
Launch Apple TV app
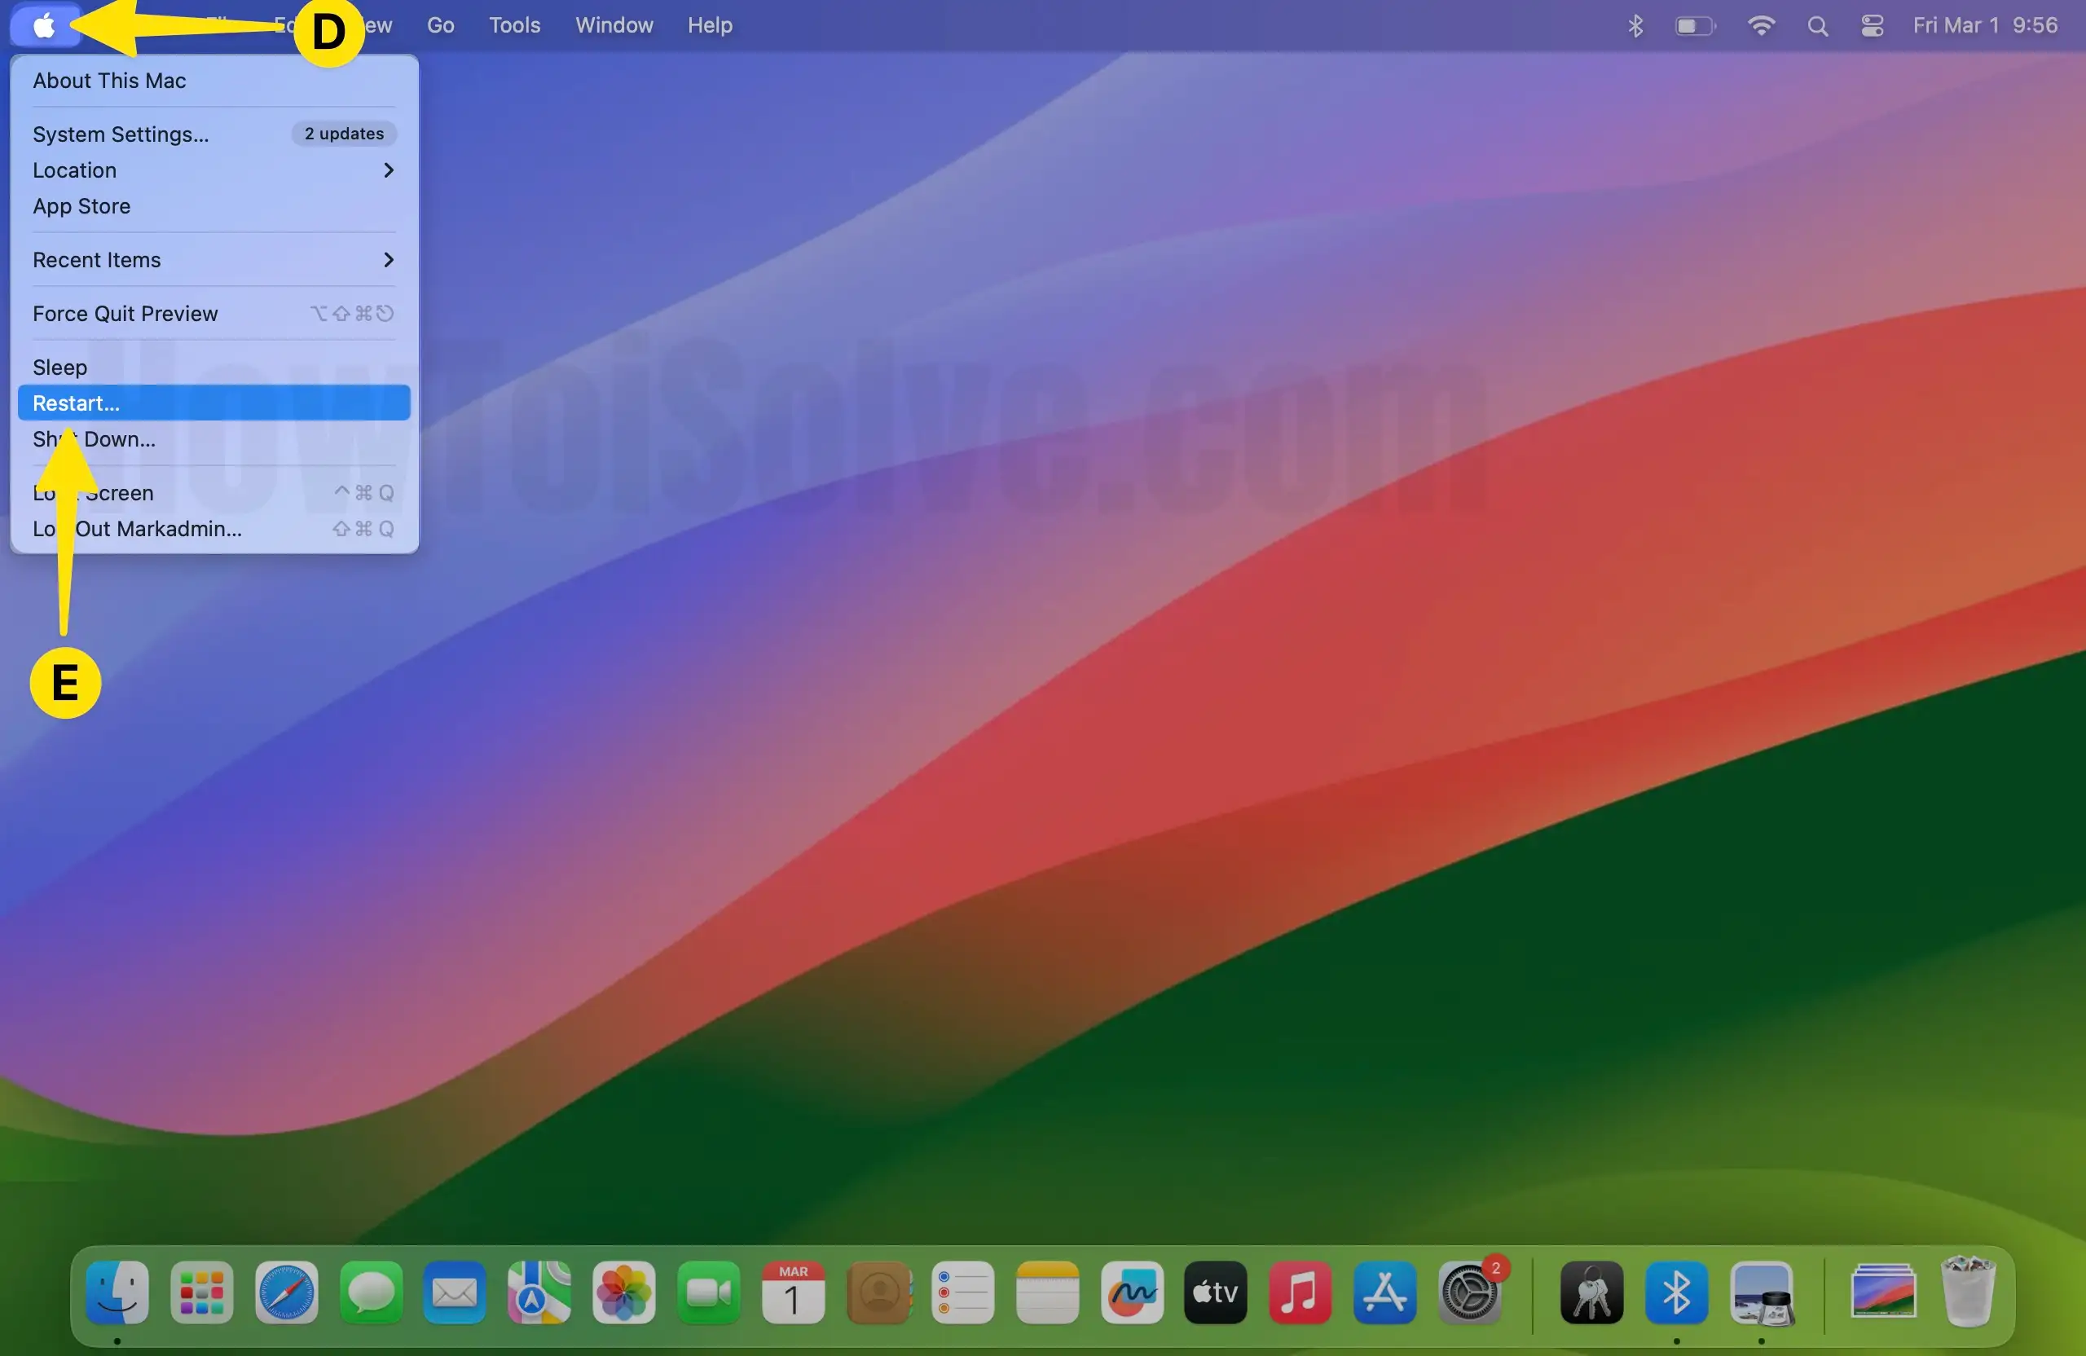pyautogui.click(x=1216, y=1292)
